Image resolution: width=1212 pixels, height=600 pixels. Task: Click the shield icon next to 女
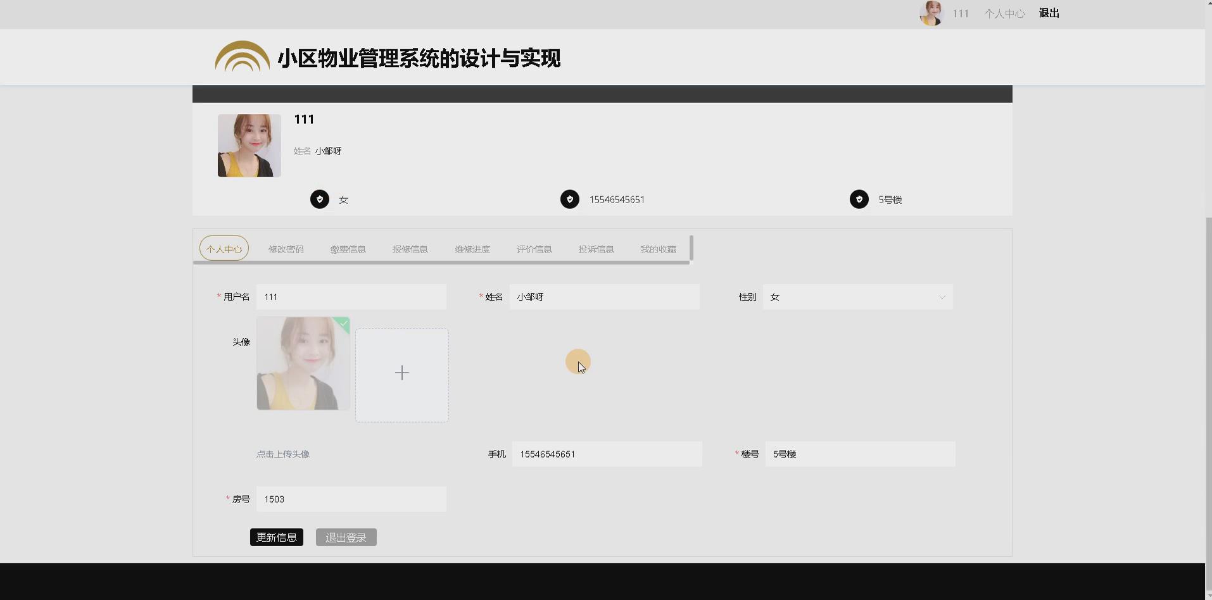point(320,199)
